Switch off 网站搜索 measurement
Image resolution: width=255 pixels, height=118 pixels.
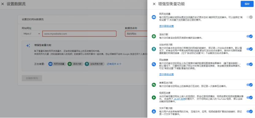pos(249,64)
